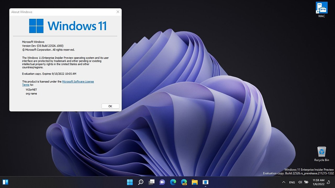This screenshot has width=335, height=188.
Task: Open the ENG language switcher
Action: coord(292,182)
